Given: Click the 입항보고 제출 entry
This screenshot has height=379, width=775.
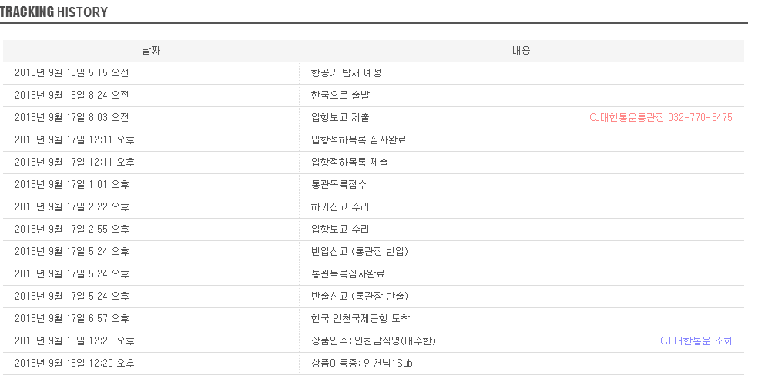Looking at the screenshot, I should tap(340, 118).
